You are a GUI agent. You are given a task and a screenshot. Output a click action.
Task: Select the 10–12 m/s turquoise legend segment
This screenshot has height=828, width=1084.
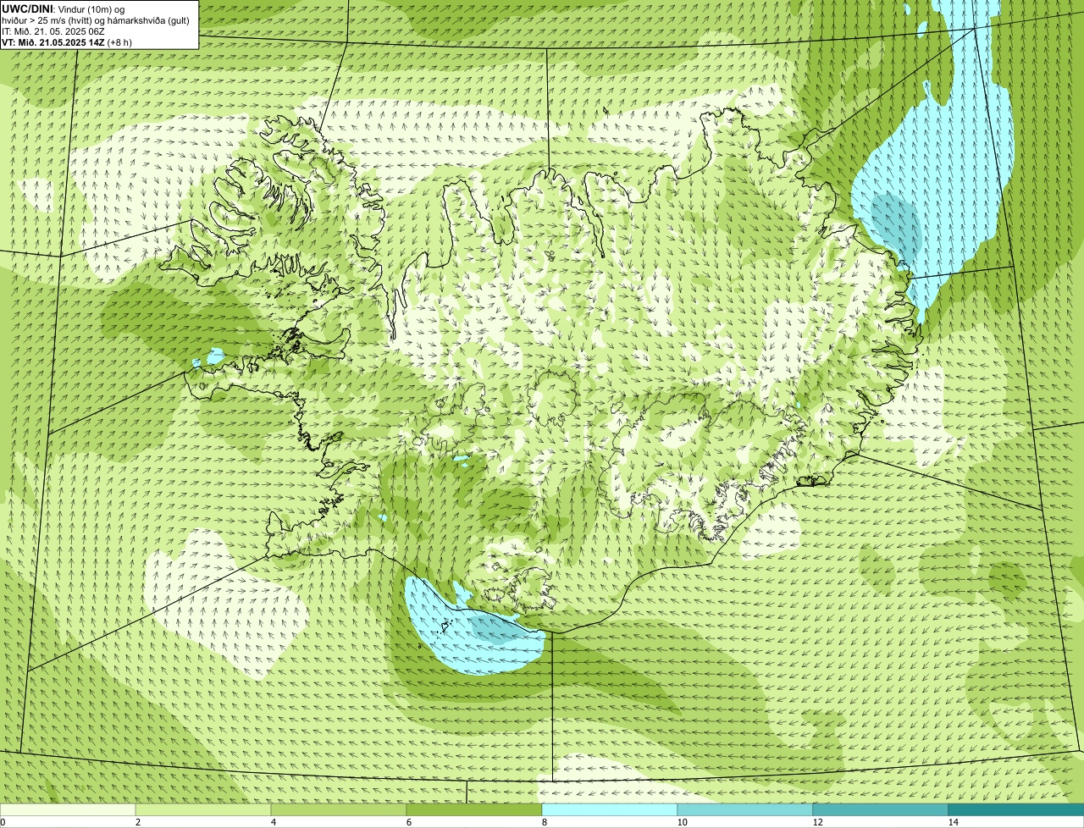click(745, 809)
